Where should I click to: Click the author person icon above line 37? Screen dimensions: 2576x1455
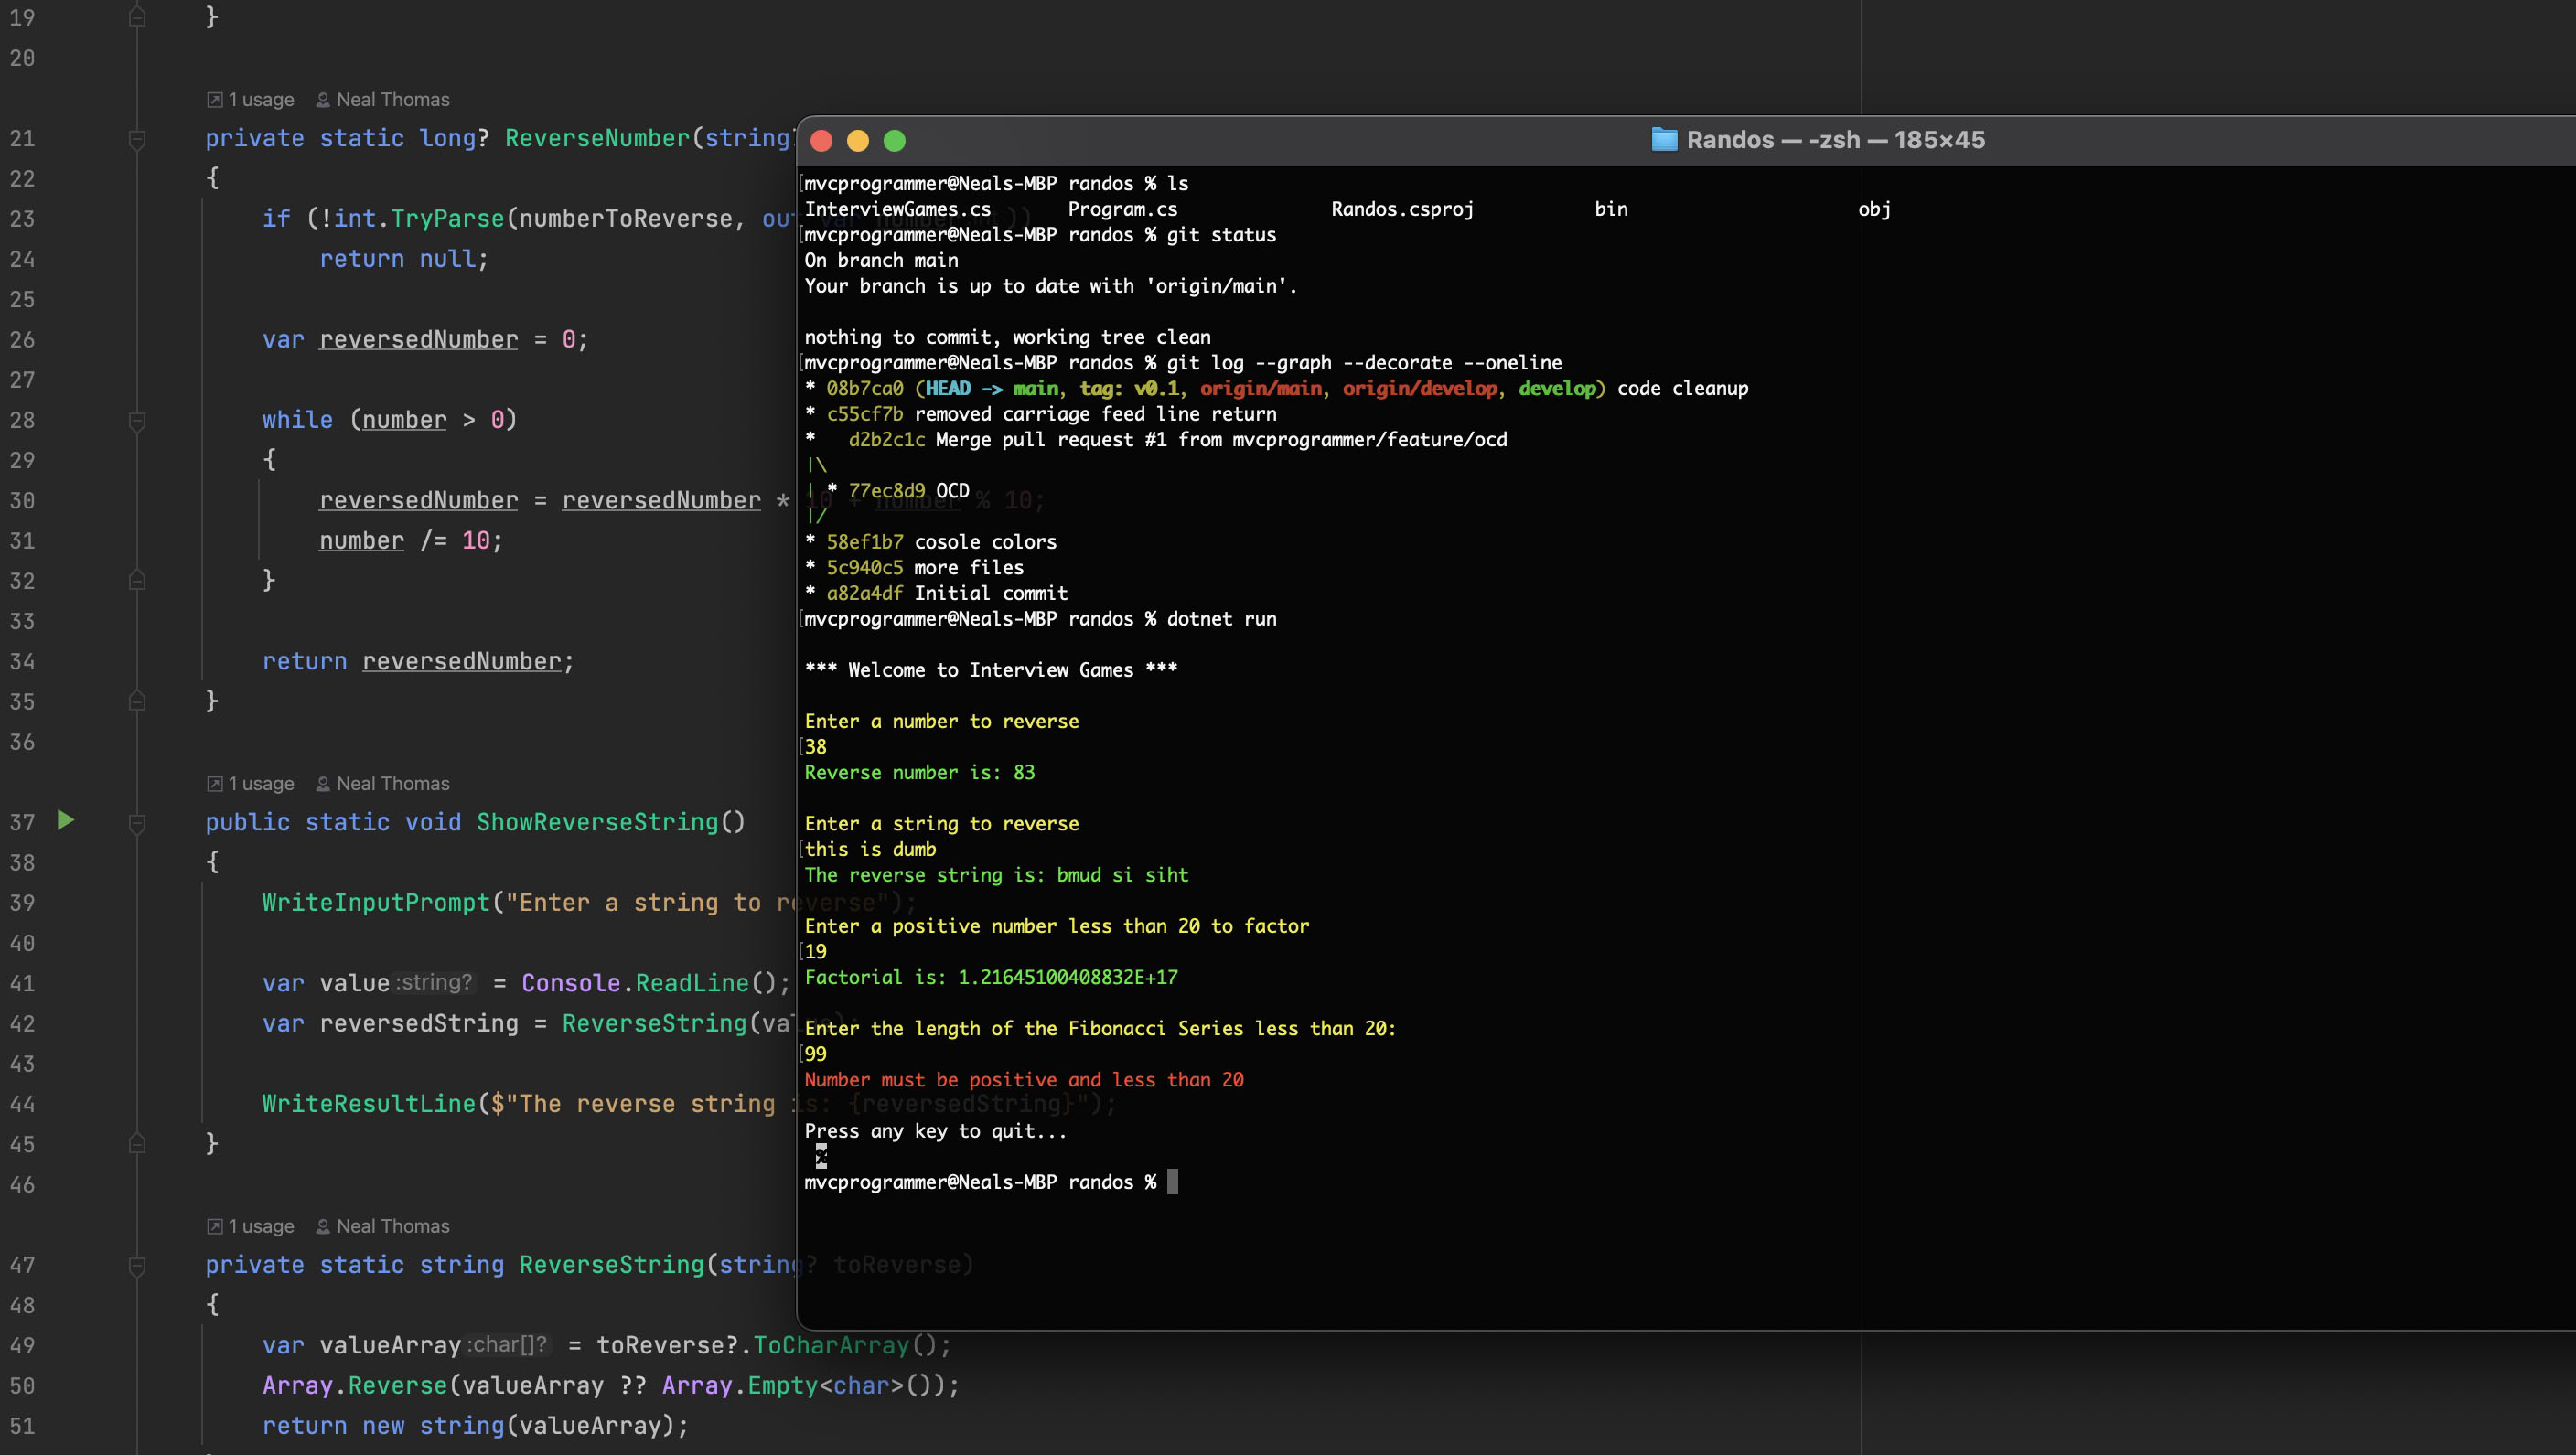tap(323, 784)
